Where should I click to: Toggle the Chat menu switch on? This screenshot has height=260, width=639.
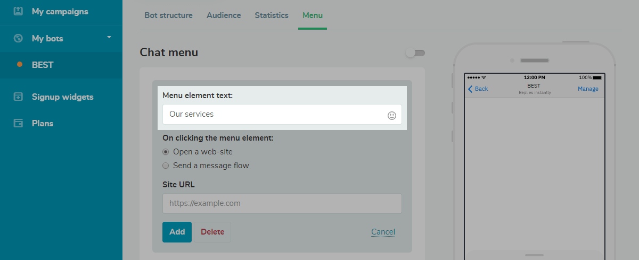point(415,53)
